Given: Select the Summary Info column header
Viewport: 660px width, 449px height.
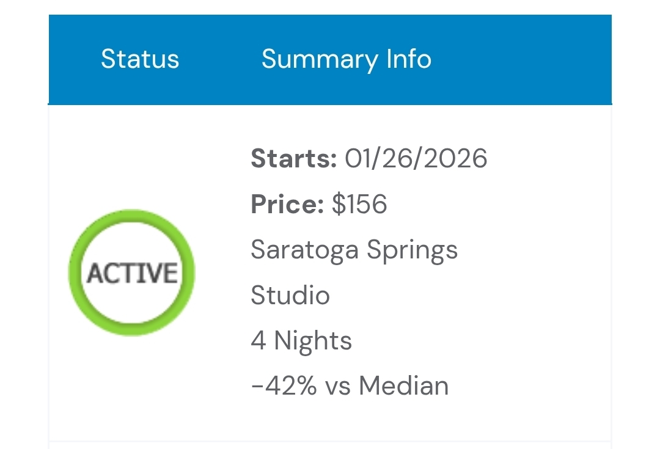Looking at the screenshot, I should [346, 59].
